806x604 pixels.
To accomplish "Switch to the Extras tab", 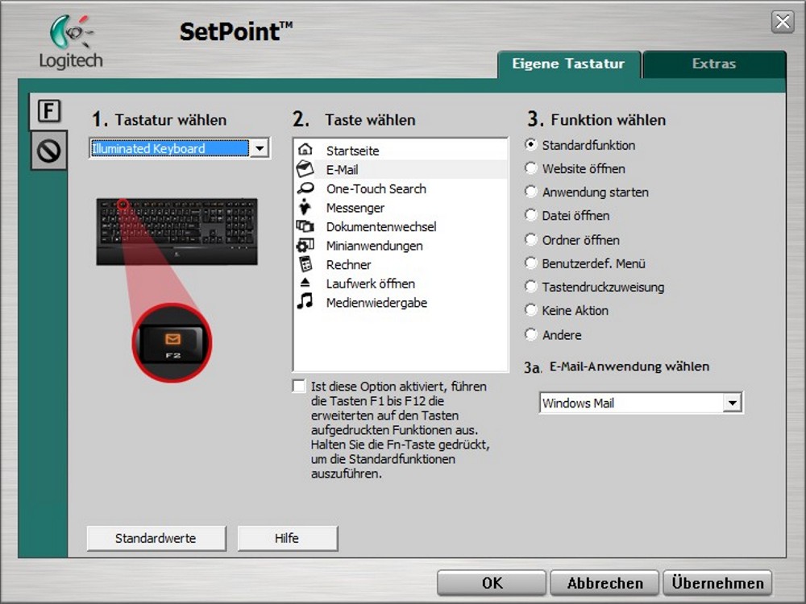I will pyautogui.click(x=714, y=64).
